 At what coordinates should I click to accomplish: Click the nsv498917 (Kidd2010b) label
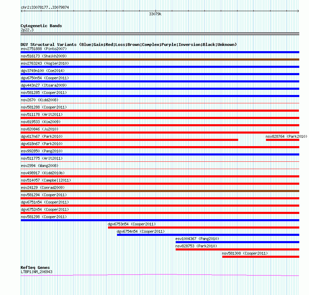(x=43, y=173)
